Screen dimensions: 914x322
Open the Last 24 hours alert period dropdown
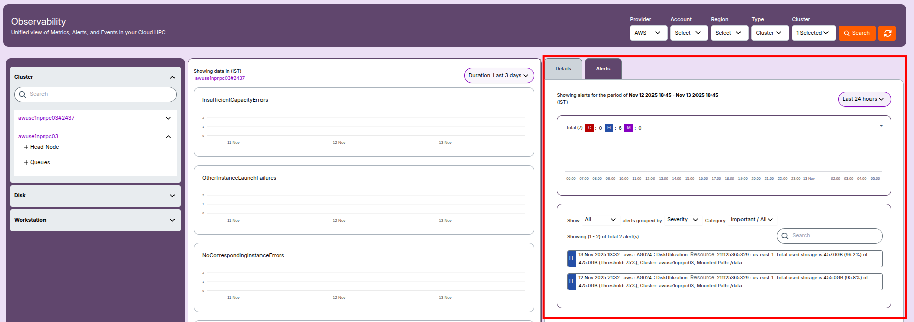click(864, 99)
